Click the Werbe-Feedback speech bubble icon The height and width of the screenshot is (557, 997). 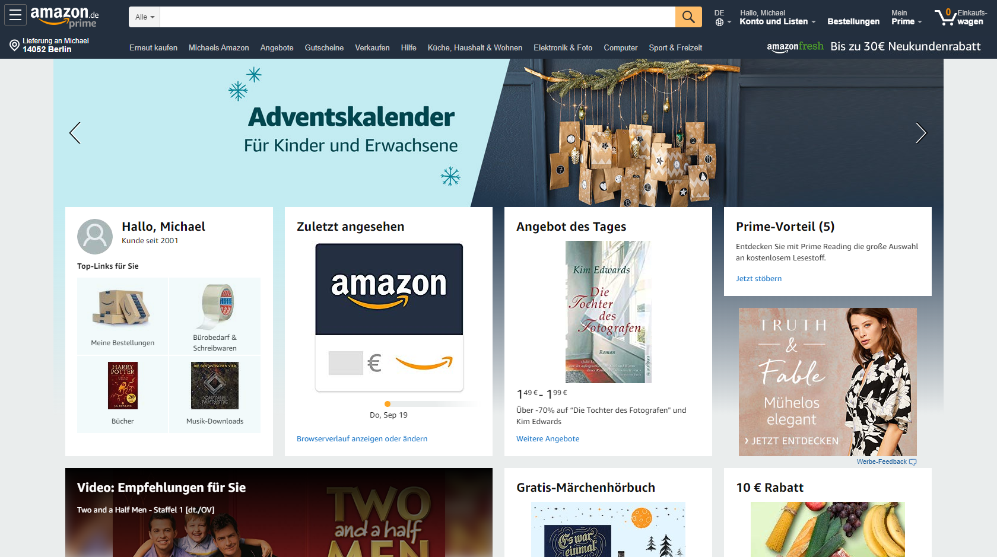(913, 462)
